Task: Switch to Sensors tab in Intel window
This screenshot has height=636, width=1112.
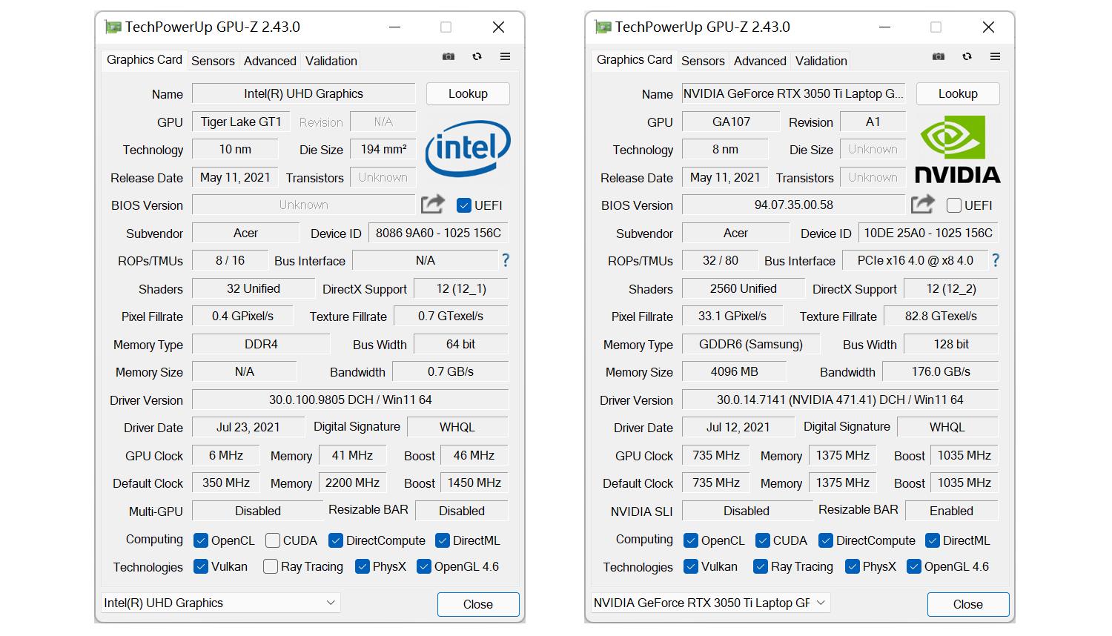Action: click(213, 61)
